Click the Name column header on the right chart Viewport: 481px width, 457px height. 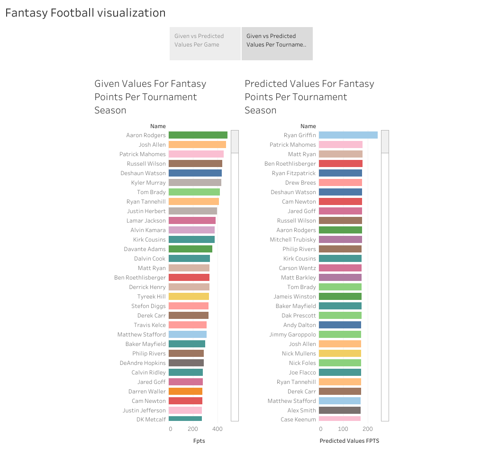tap(308, 126)
